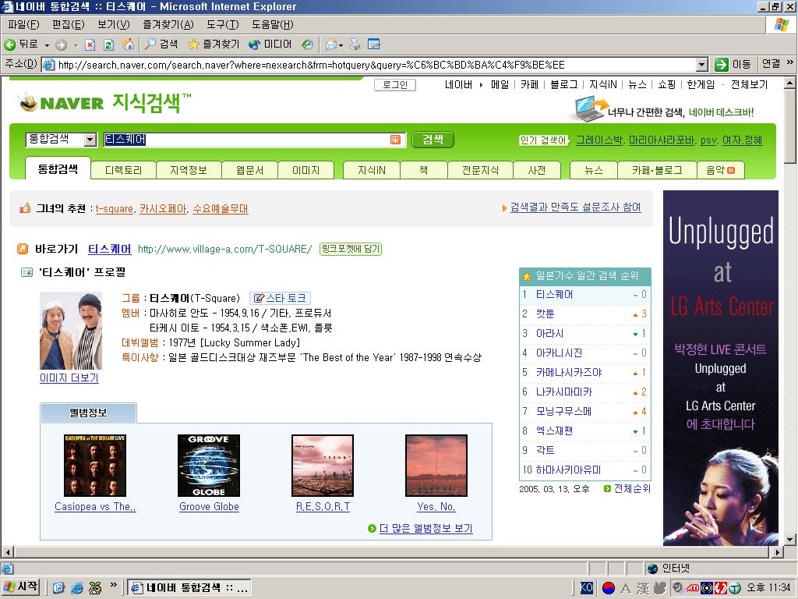Open the 검색결과 만족도 설문조사 참여 link
Viewport: 798px width, 599px height.
coord(576,207)
